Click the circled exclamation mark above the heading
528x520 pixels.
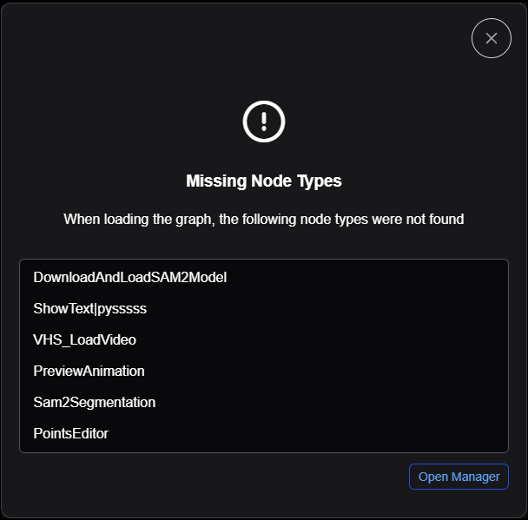pyautogui.click(x=264, y=121)
